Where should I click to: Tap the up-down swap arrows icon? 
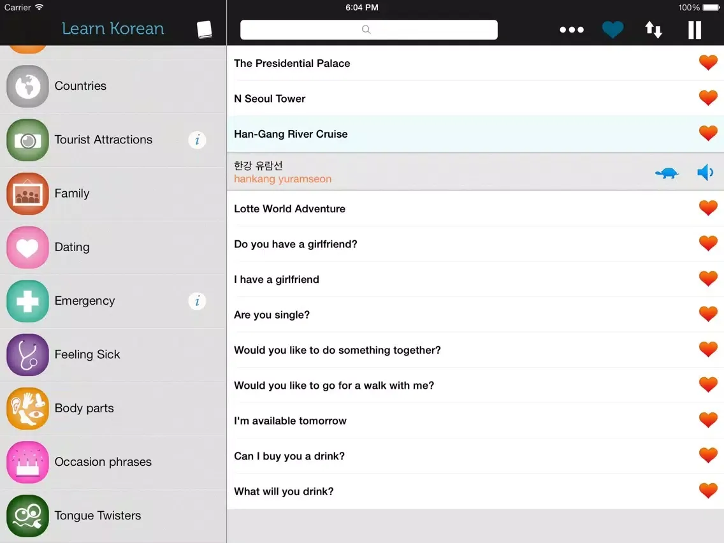pyautogui.click(x=653, y=30)
